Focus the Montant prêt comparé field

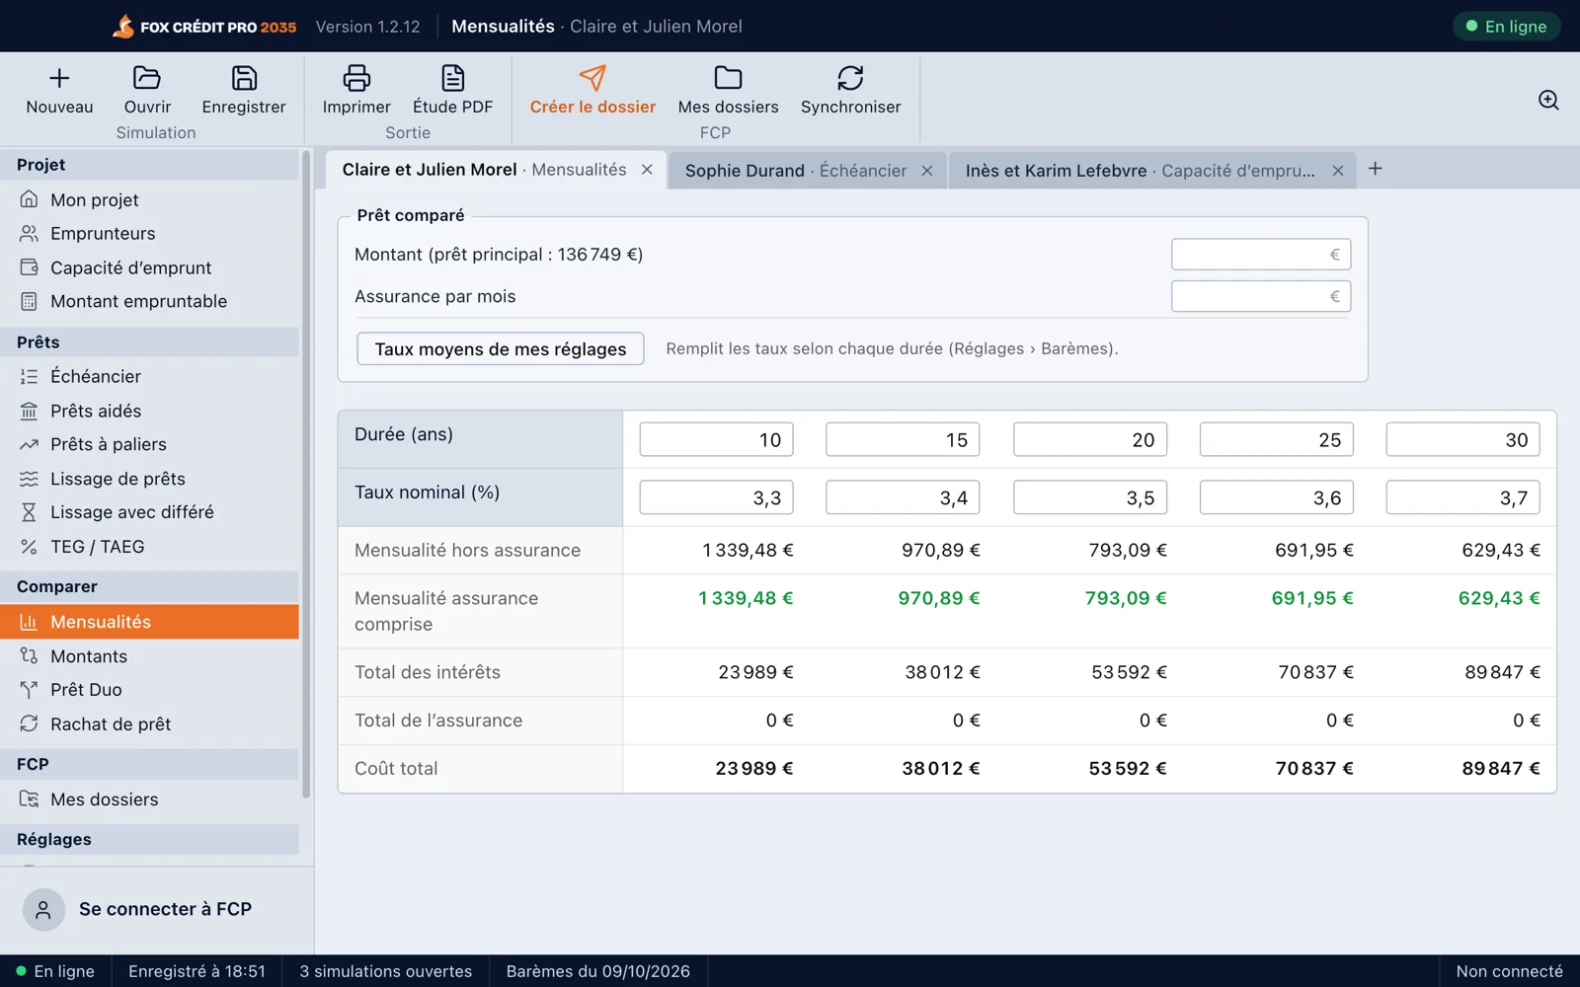[1261, 255]
